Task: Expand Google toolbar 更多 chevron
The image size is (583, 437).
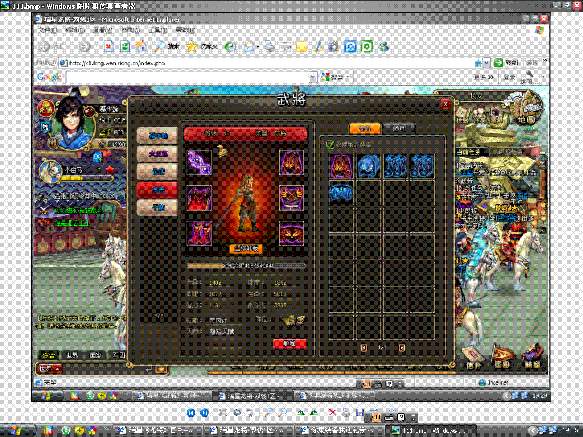Action: point(484,77)
